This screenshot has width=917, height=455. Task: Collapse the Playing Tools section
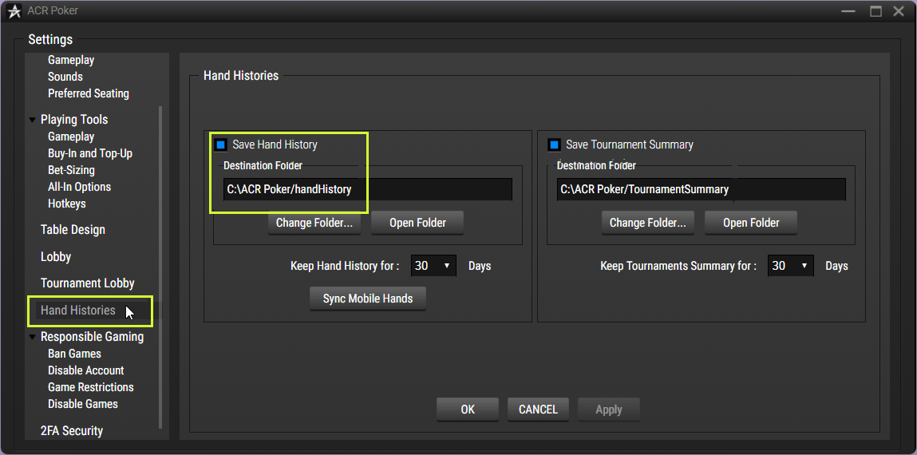tap(32, 120)
